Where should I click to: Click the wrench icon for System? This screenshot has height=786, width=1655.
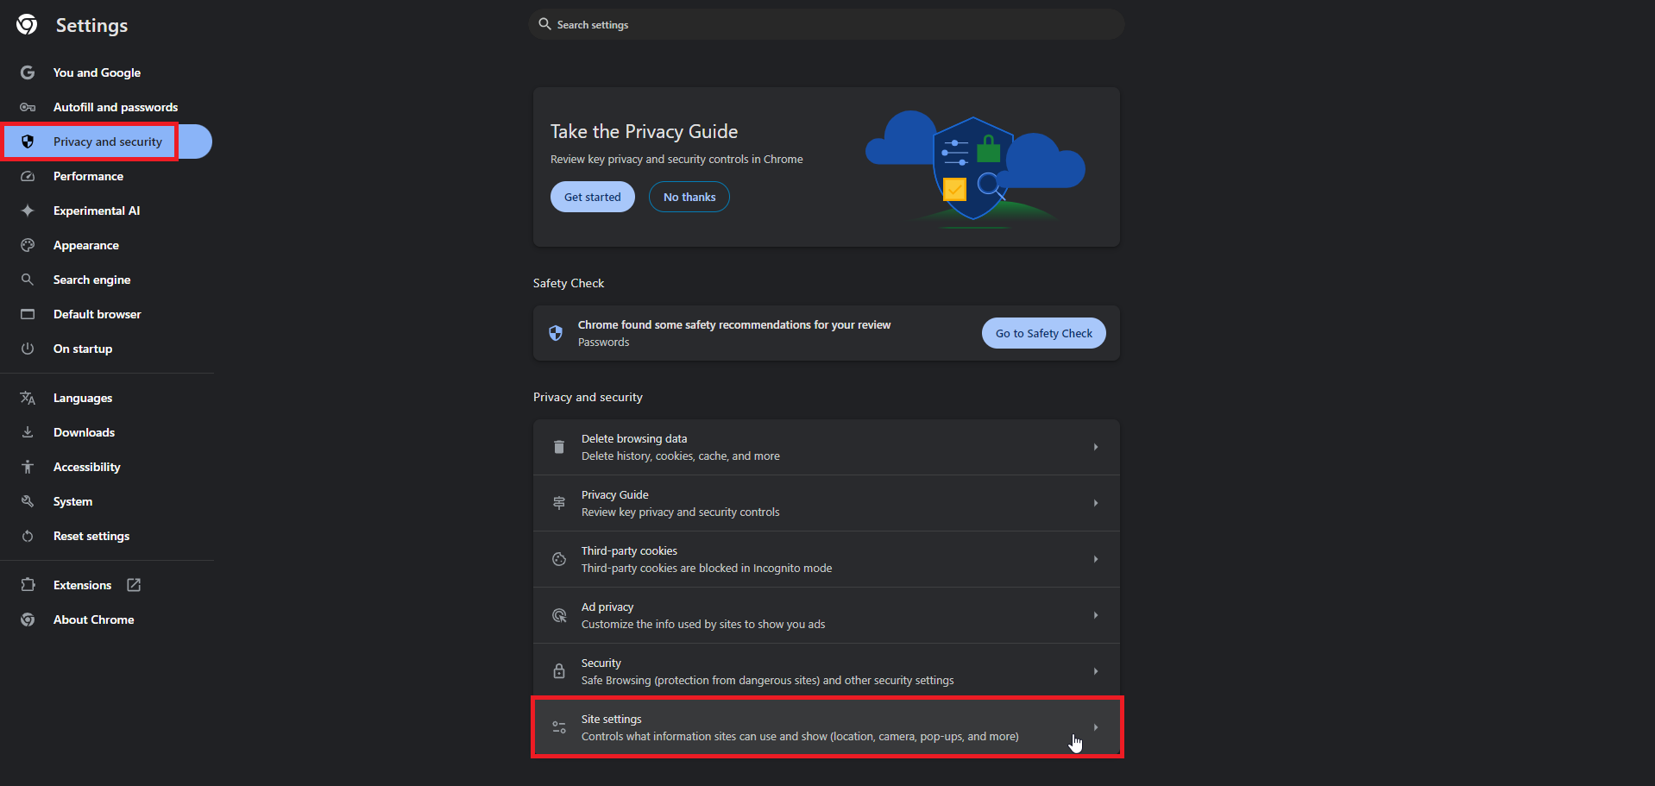[x=28, y=501]
